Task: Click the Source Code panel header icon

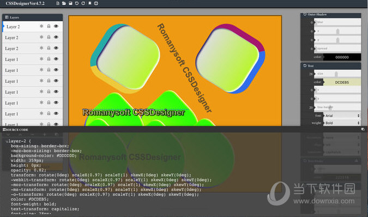Action: pyautogui.click(x=4, y=130)
